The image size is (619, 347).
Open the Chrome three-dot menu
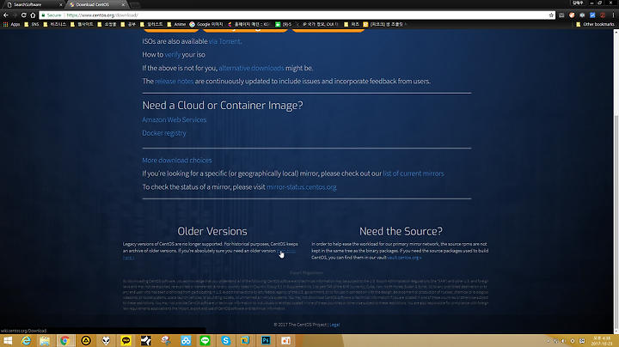tap(613, 15)
